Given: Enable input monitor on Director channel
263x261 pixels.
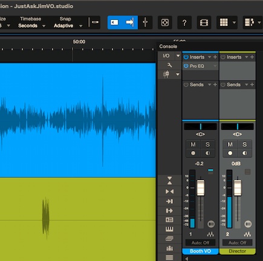Looking at the screenshot, I should [x=244, y=153].
